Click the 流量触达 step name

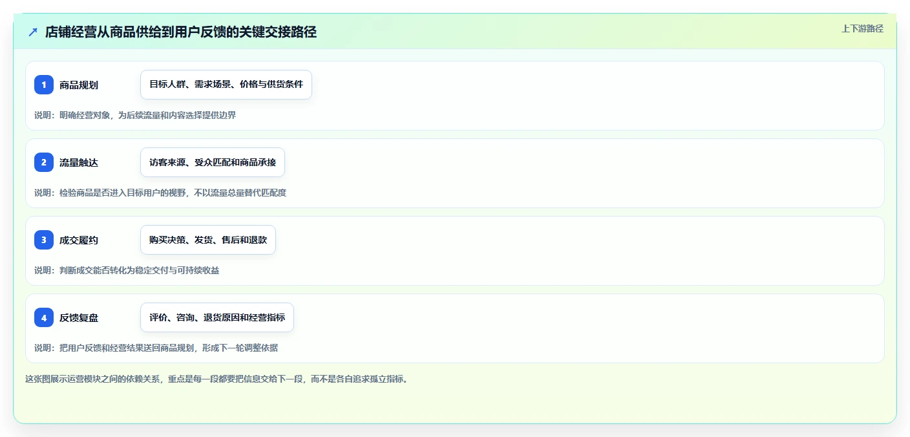(79, 163)
